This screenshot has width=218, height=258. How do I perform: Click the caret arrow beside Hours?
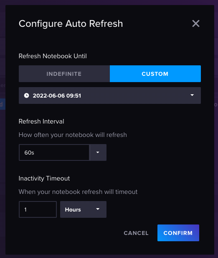click(x=98, y=209)
